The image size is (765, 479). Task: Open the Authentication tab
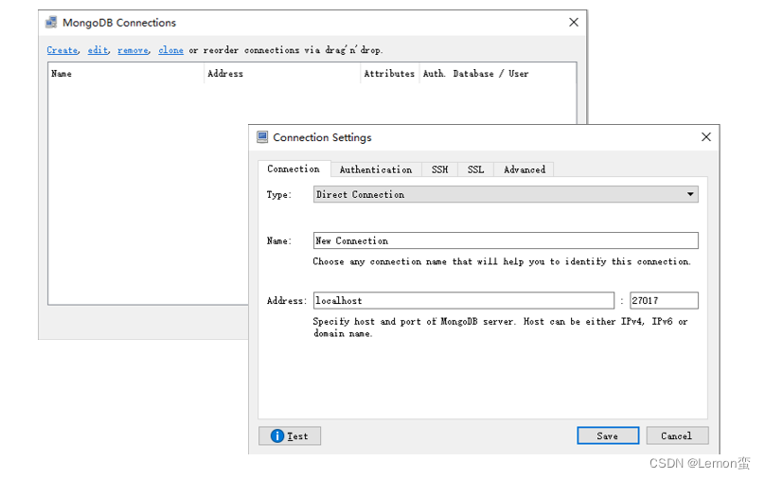pyautogui.click(x=376, y=169)
